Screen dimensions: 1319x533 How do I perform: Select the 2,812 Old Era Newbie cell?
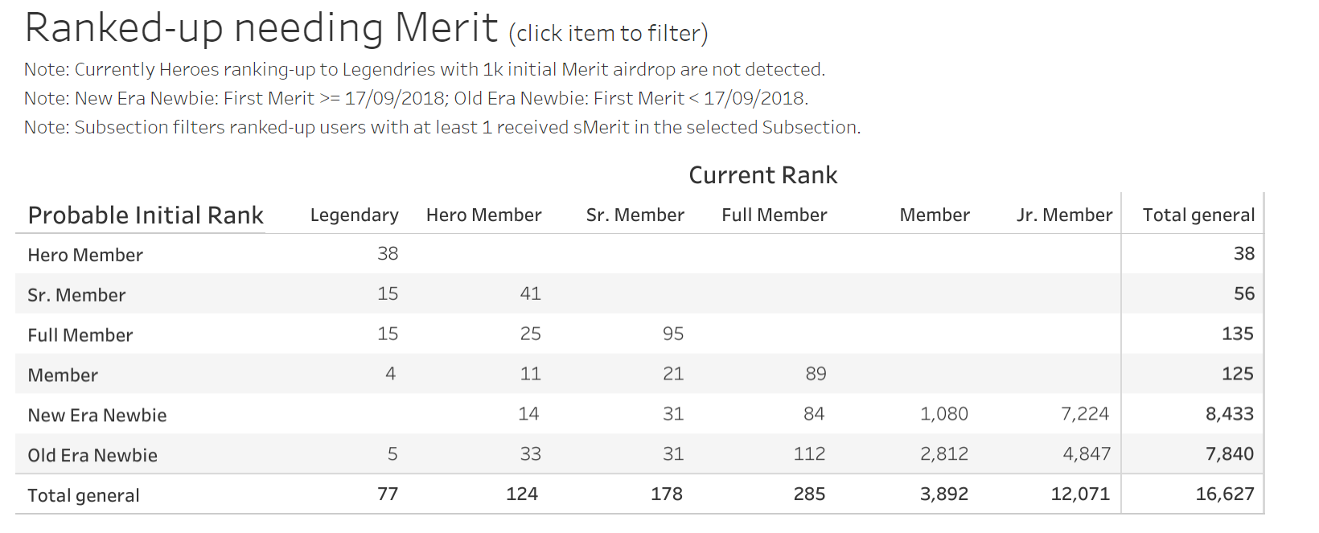(944, 454)
